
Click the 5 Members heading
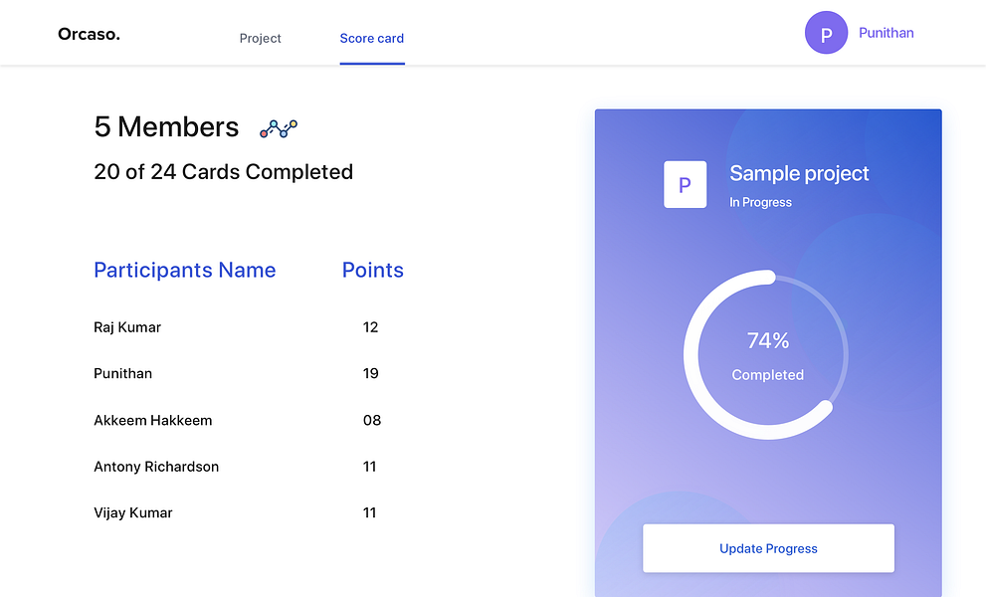pyautogui.click(x=166, y=127)
